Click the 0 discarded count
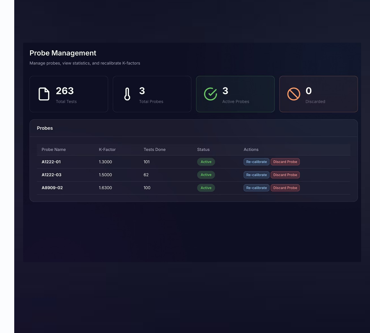Screen dimensions: 370x333 pyautogui.click(x=308, y=91)
